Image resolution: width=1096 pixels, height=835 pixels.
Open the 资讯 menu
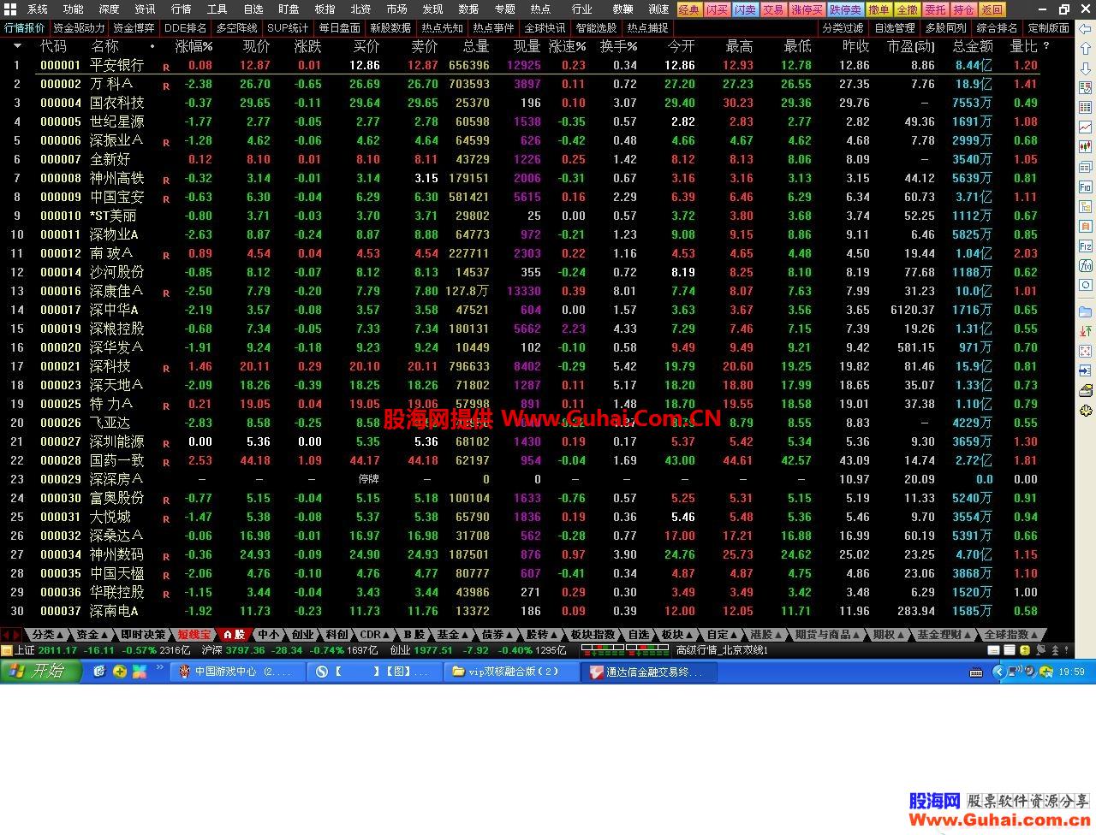(x=146, y=9)
